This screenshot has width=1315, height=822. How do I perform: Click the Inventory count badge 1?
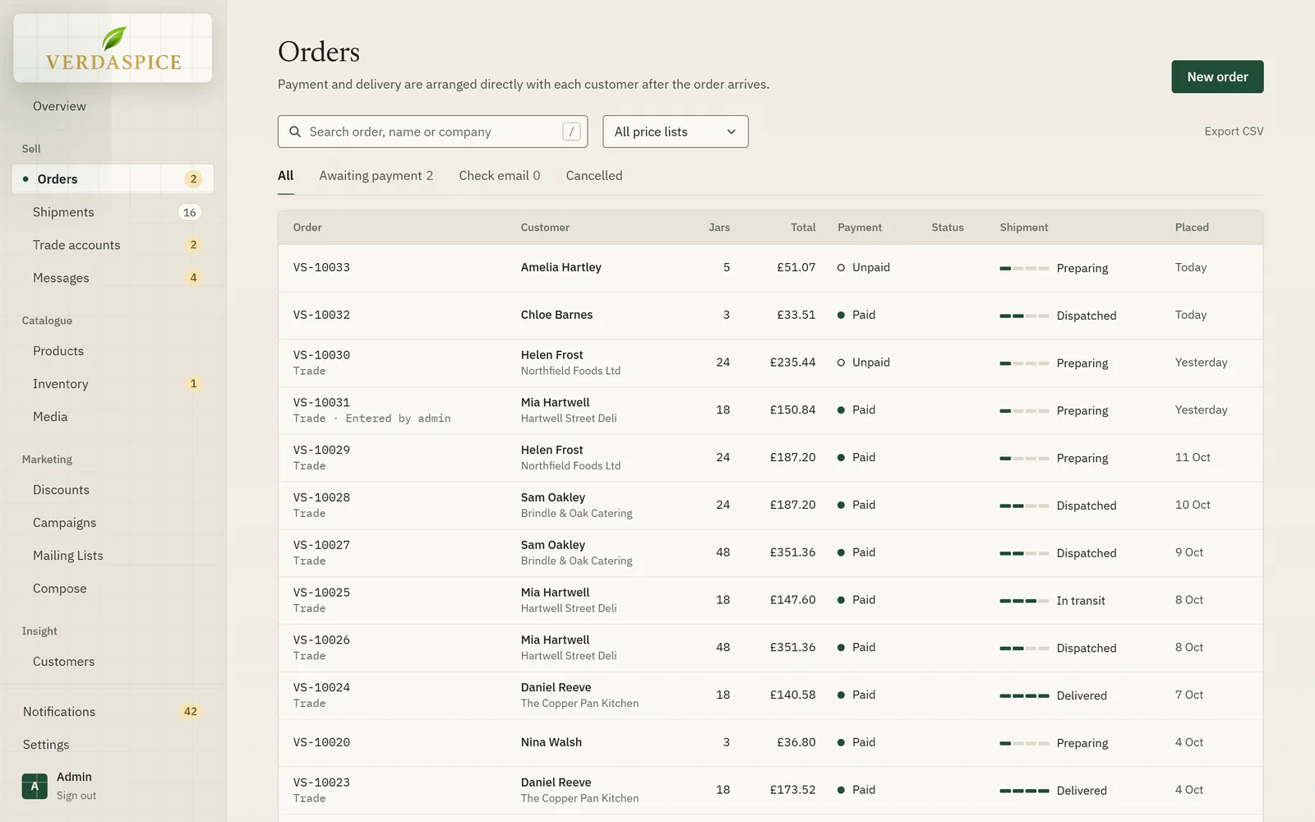194,384
